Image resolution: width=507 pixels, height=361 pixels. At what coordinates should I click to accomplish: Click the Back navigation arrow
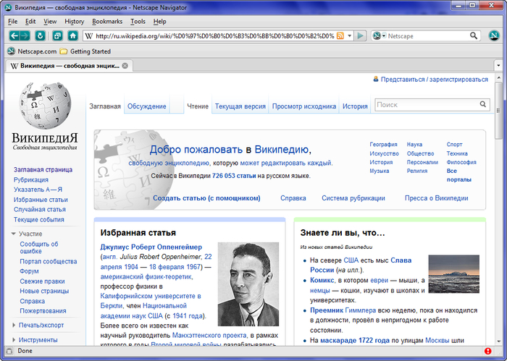[14, 35]
